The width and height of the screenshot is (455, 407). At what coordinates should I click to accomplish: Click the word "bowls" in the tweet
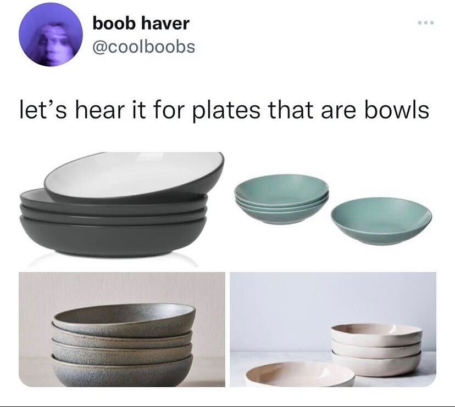397,110
